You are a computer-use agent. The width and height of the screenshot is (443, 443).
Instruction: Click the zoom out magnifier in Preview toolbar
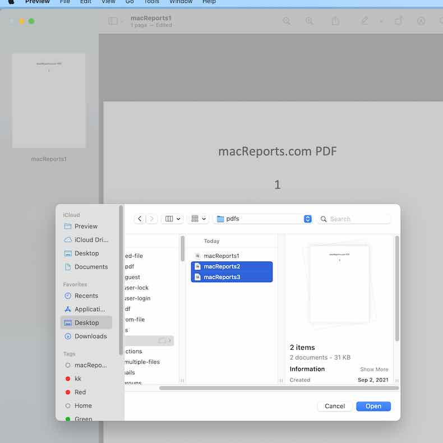coord(287,21)
